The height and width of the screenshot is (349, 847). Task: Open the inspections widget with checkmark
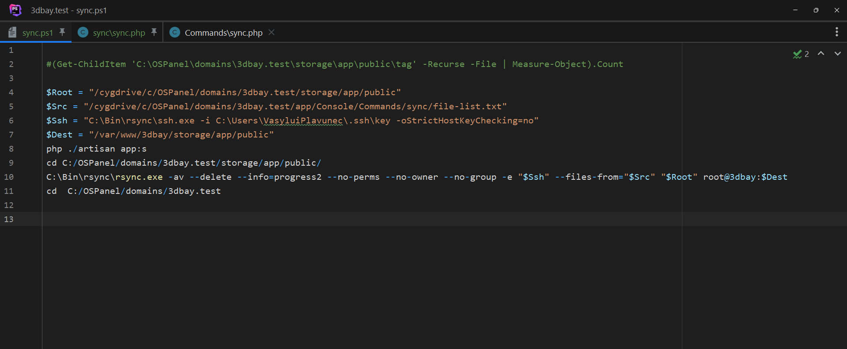point(801,54)
